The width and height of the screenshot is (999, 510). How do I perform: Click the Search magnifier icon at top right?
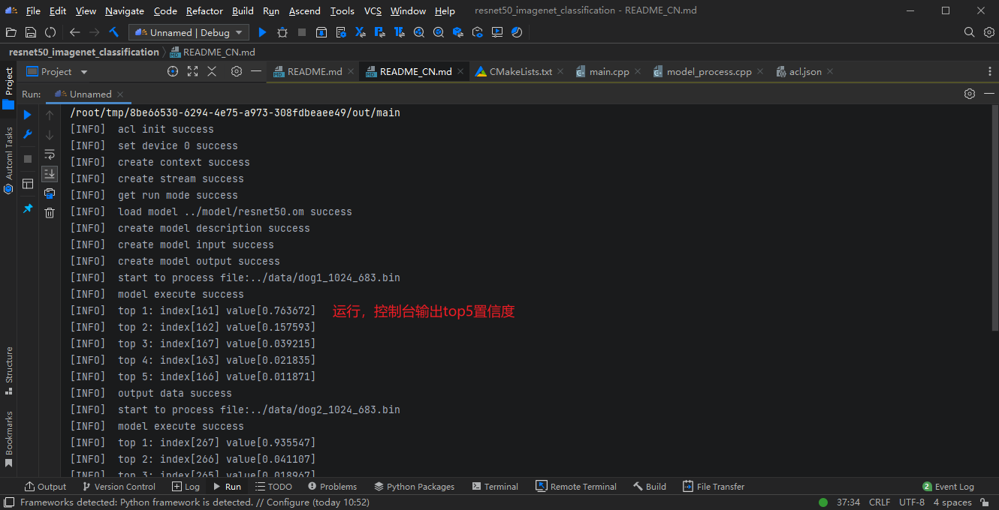(x=970, y=32)
